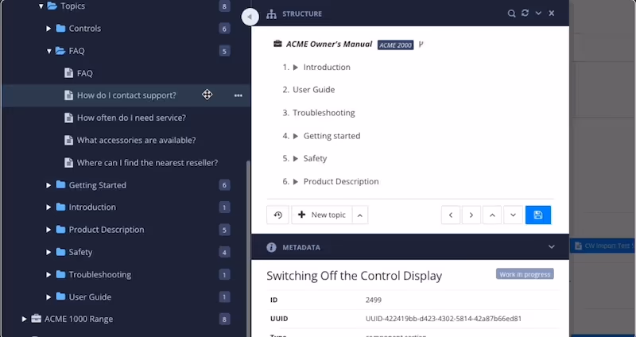Refresh the Structure panel
Image resolution: width=636 pixels, height=337 pixels.
[525, 13]
